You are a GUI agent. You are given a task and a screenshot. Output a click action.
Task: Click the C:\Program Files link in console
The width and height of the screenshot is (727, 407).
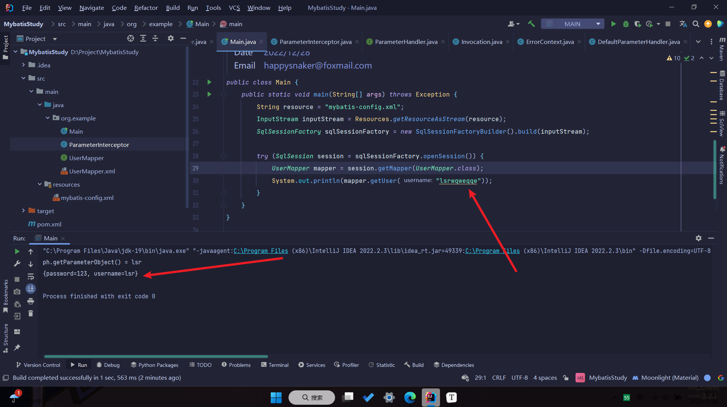pyautogui.click(x=261, y=251)
